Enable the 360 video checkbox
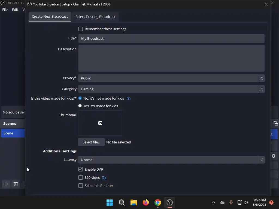Viewport: 279px width, 209px height. (81, 177)
